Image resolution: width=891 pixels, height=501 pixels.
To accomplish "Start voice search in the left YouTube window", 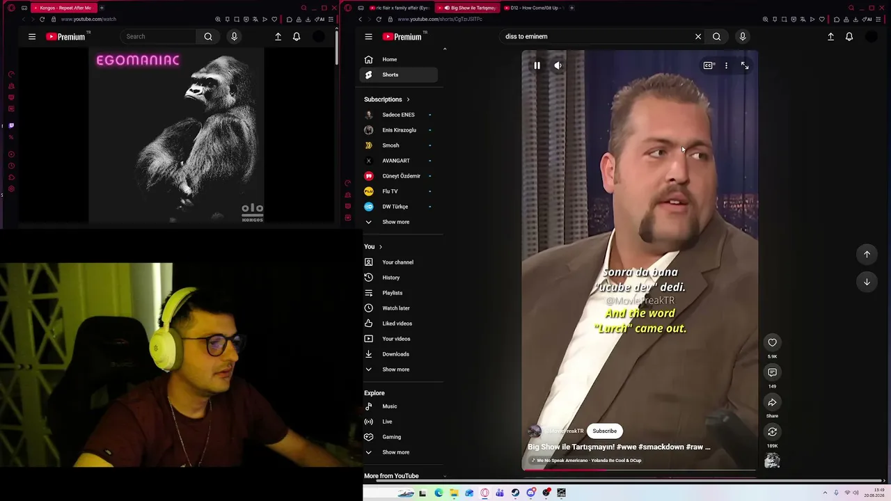I will (234, 36).
